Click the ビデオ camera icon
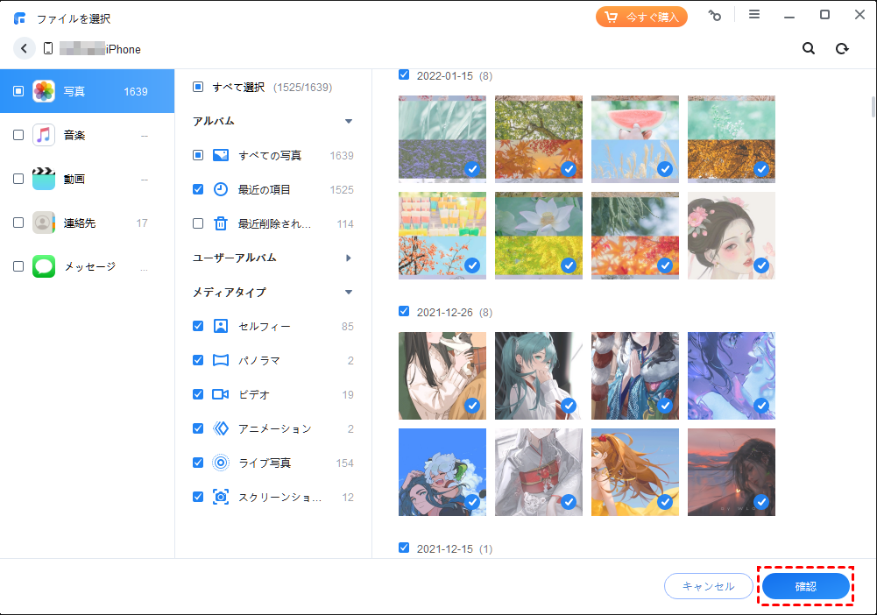The image size is (877, 615). click(221, 394)
